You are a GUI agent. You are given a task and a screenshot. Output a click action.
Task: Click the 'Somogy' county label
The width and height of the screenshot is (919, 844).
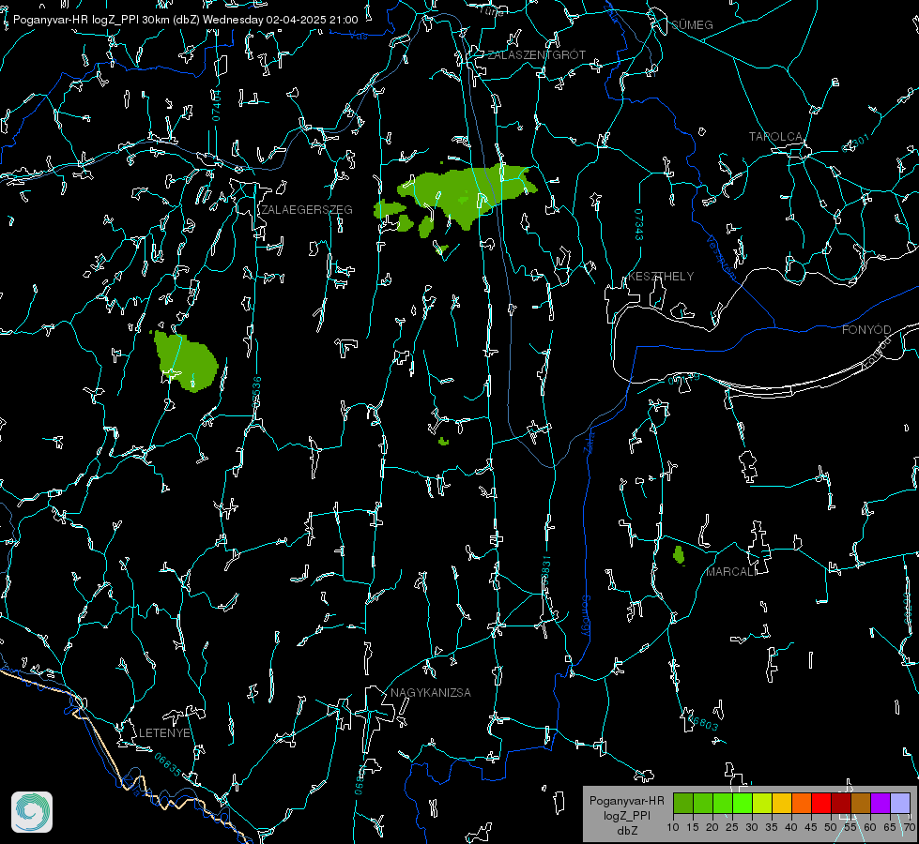pyautogui.click(x=585, y=616)
